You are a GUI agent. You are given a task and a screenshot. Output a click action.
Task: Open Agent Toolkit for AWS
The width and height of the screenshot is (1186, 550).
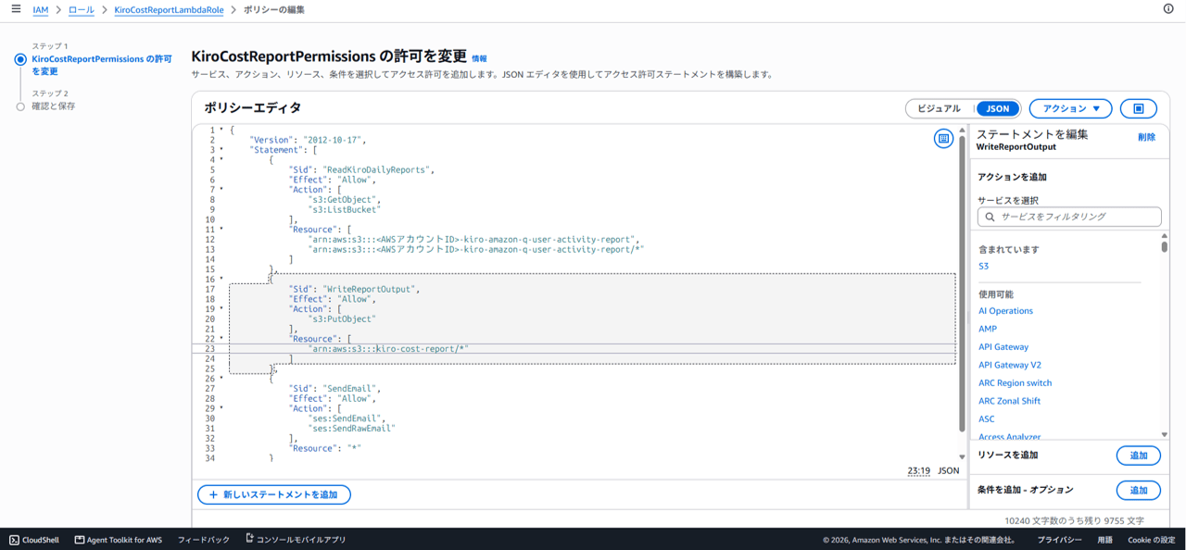(x=118, y=540)
